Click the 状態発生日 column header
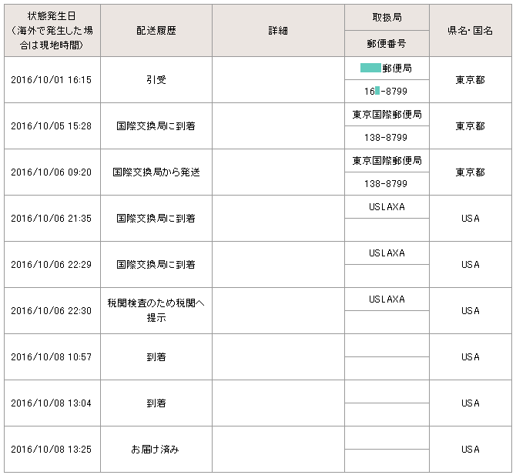 tap(52, 30)
